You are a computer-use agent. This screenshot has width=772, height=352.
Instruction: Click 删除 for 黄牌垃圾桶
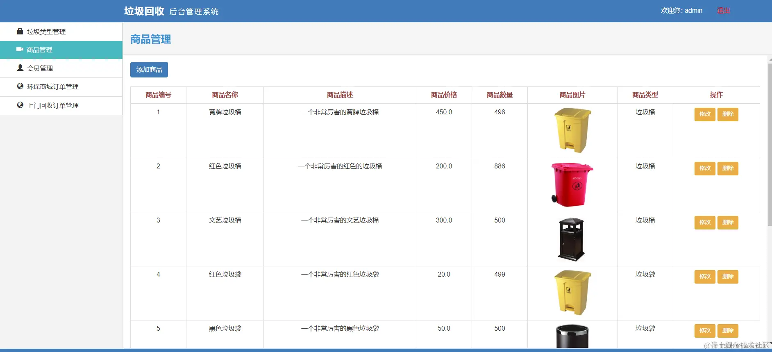(x=728, y=114)
